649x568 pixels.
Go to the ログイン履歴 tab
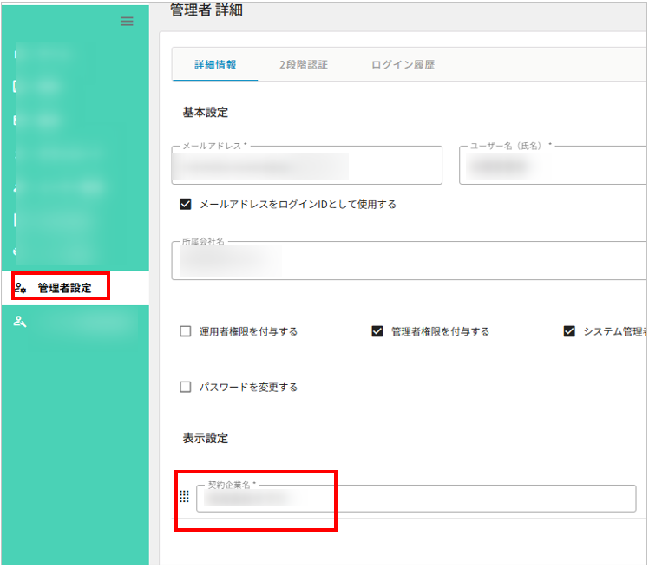(403, 65)
